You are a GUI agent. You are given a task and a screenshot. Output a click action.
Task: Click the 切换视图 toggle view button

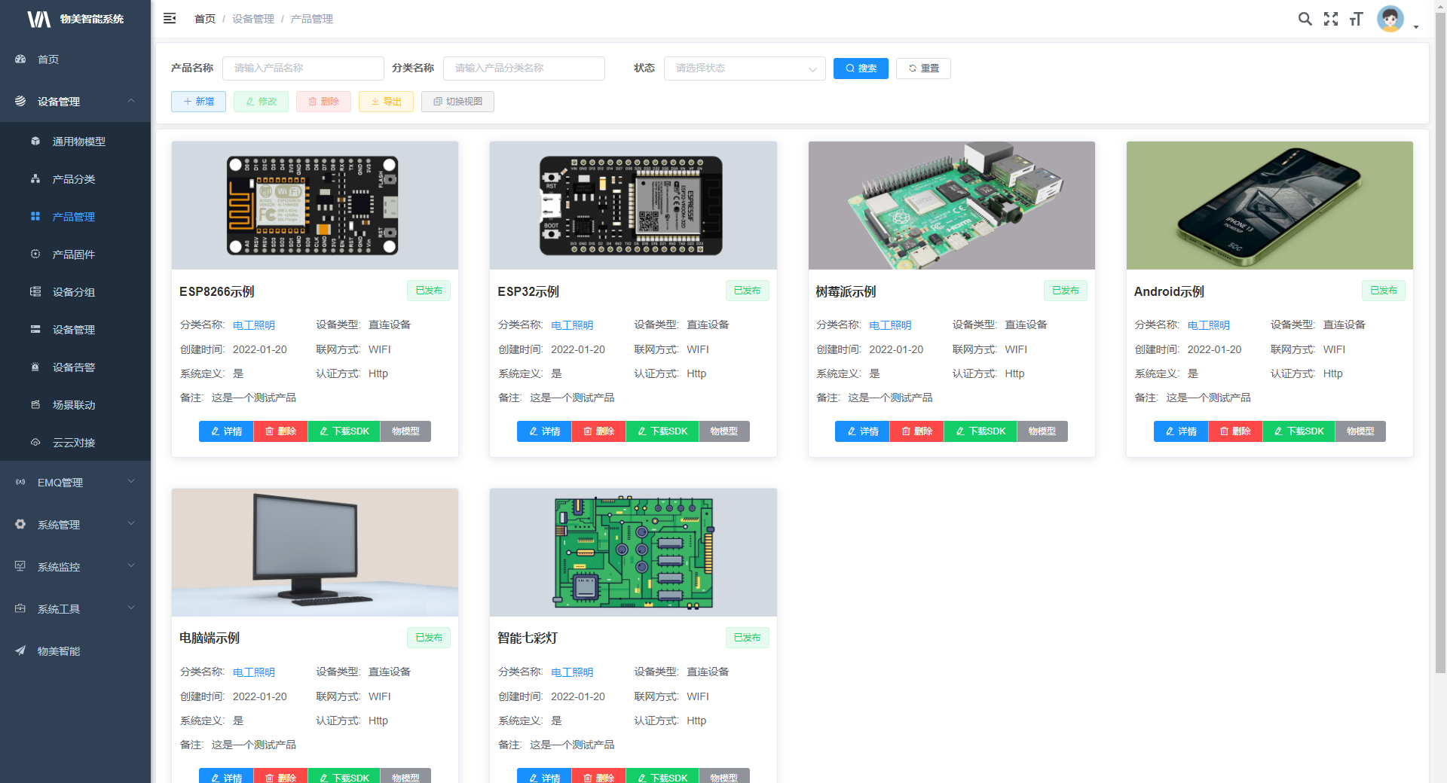tap(457, 102)
